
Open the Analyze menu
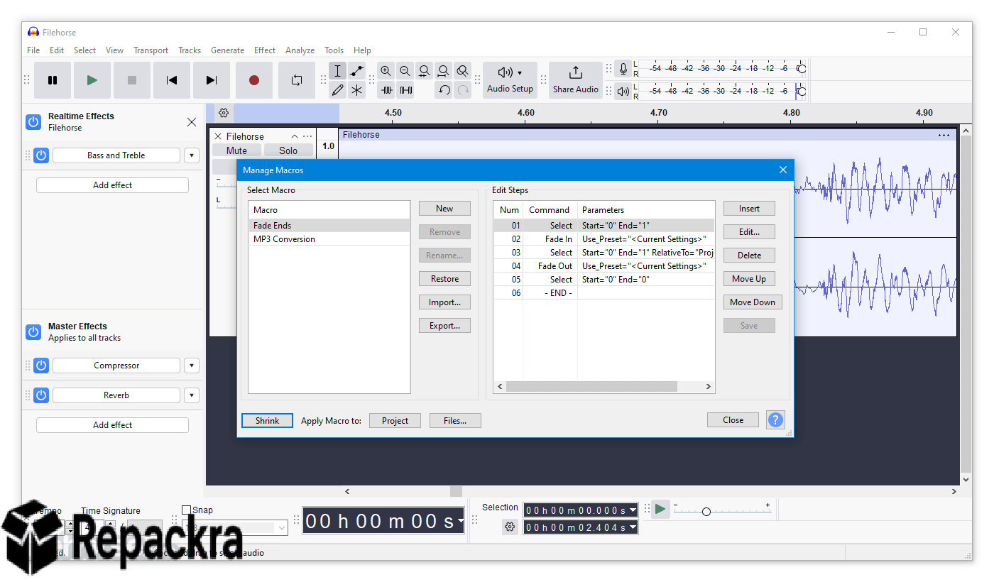300,50
